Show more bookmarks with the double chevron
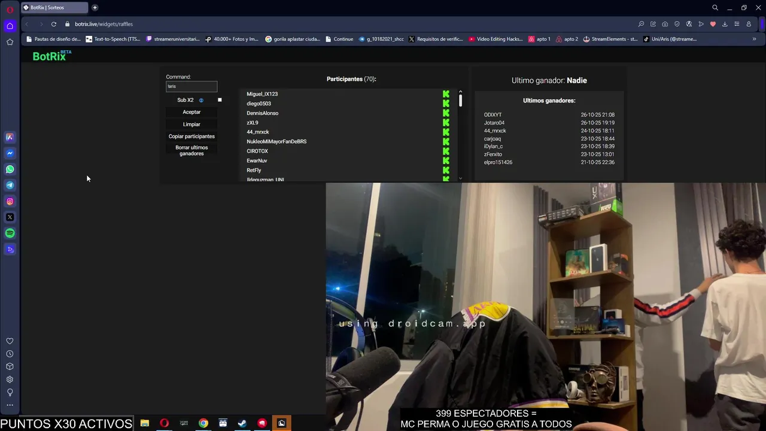This screenshot has width=766, height=431. (754, 39)
